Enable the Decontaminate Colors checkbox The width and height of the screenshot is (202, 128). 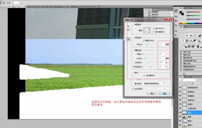point(145,75)
